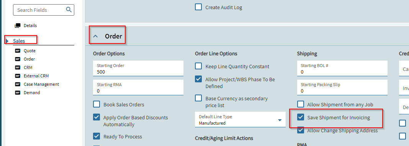Go to the Case Management page
Screen dimensions: 409x146
tap(41, 84)
